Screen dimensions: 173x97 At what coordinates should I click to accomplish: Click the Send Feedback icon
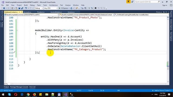pyautogui.click(x=132, y=2)
